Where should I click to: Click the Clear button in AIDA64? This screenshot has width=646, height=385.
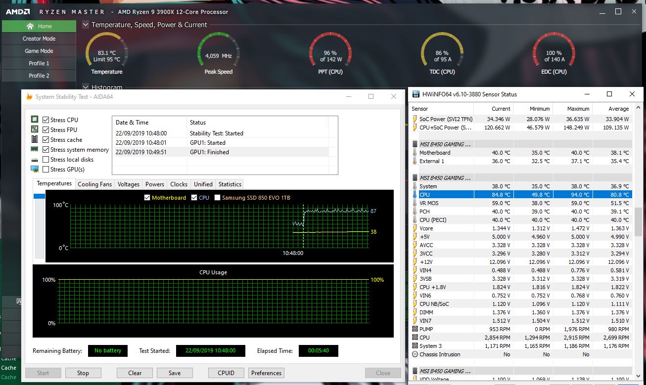click(x=135, y=373)
